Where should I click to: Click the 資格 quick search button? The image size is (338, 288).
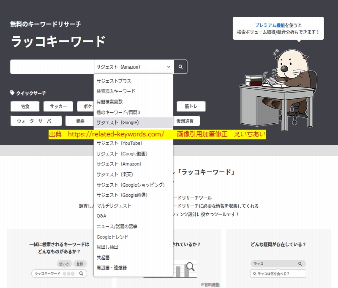pyautogui.click(x=80, y=121)
